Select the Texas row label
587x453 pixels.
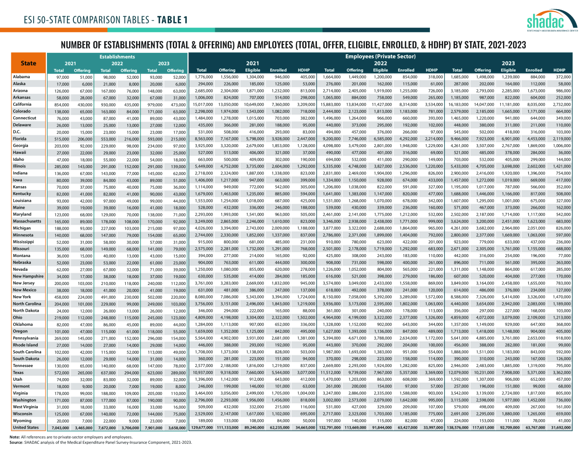coord(19,372)
